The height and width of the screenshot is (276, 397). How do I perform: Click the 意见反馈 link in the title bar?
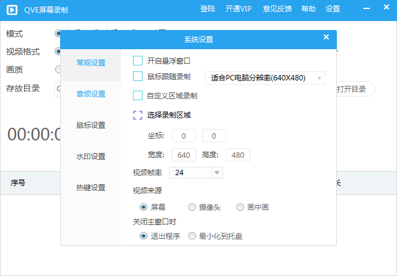click(x=277, y=9)
